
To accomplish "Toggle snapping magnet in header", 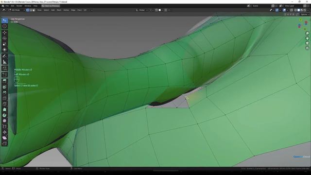I will (156, 10).
